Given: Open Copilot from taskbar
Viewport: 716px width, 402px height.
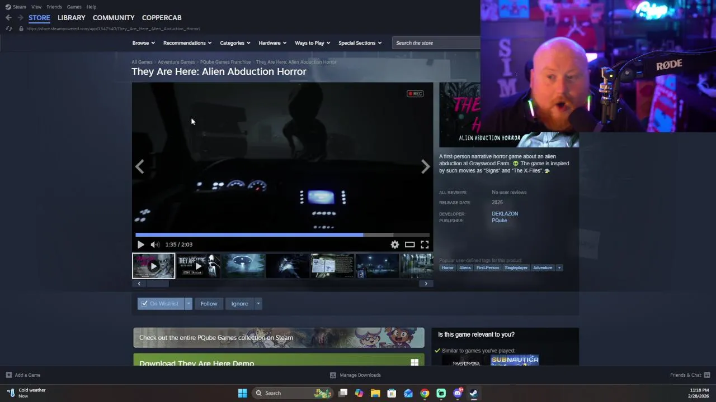Looking at the screenshot, I should (359, 393).
